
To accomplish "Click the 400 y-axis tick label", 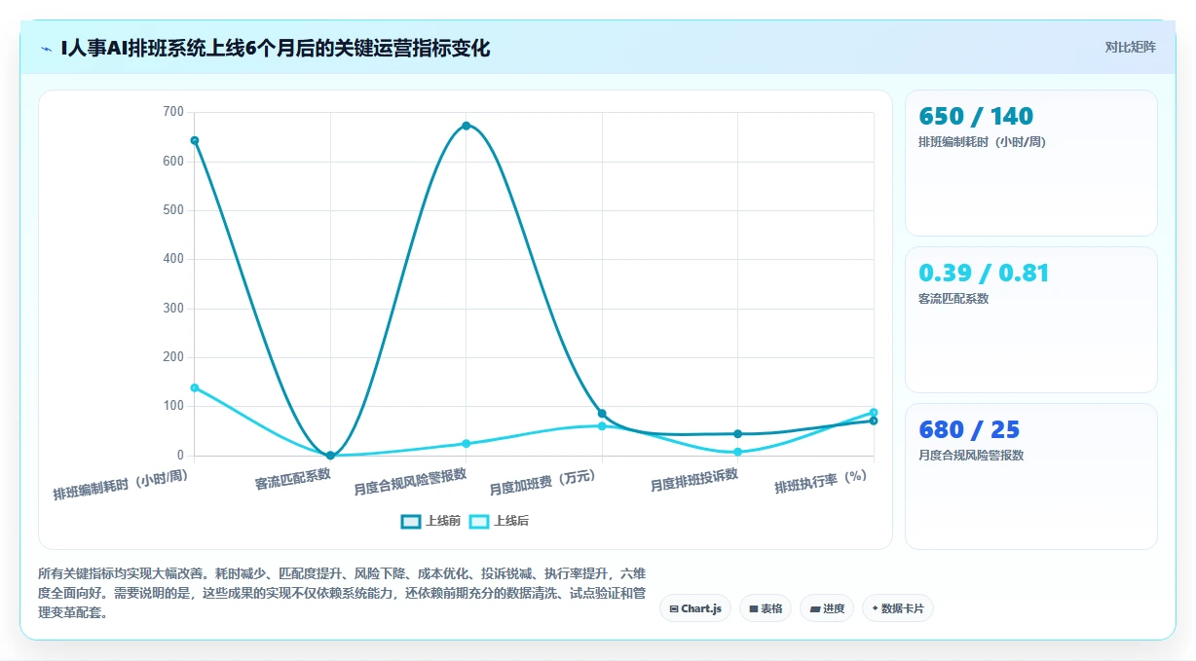I will coord(173,259).
